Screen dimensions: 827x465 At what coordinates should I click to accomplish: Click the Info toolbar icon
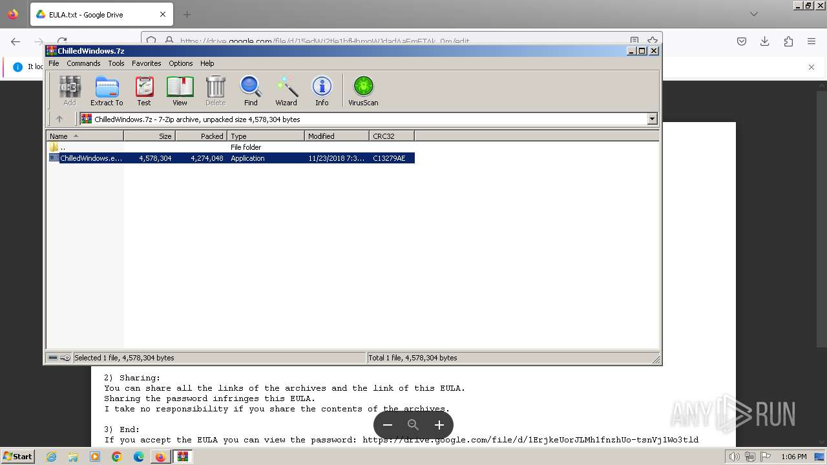pyautogui.click(x=322, y=90)
